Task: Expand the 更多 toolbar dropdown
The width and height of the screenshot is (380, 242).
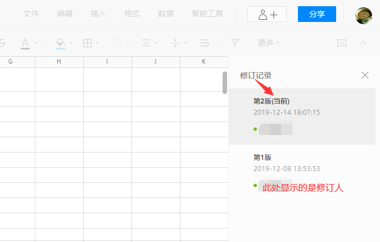Action: pyautogui.click(x=269, y=43)
